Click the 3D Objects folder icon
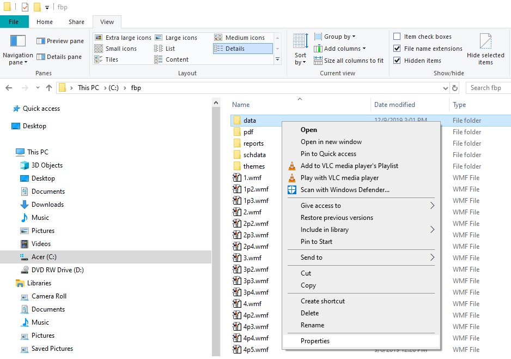Image resolution: width=511 pixels, height=359 pixels. (25, 165)
